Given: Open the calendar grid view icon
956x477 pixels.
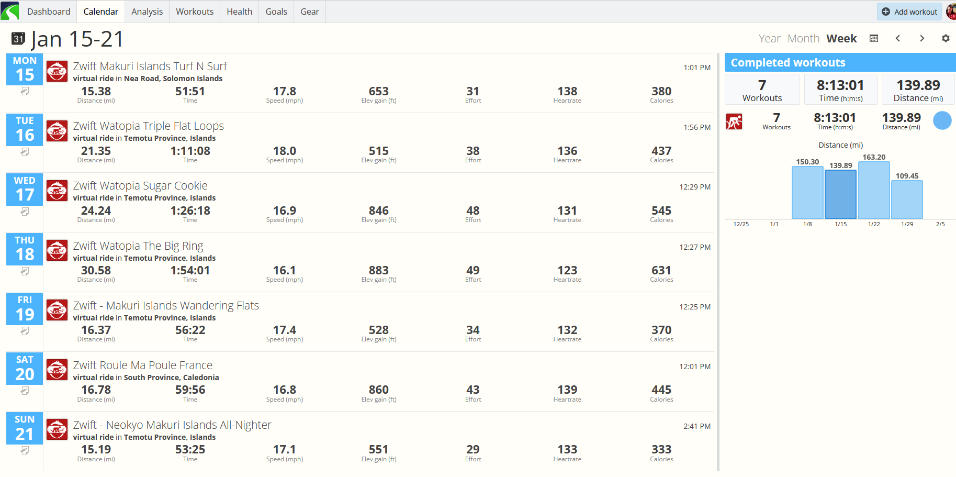Looking at the screenshot, I should click(x=874, y=38).
